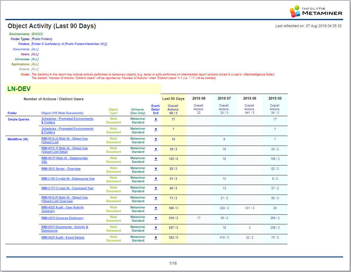Click the Applications [ALL] filter value
351x272 pixels.
pos(35,64)
